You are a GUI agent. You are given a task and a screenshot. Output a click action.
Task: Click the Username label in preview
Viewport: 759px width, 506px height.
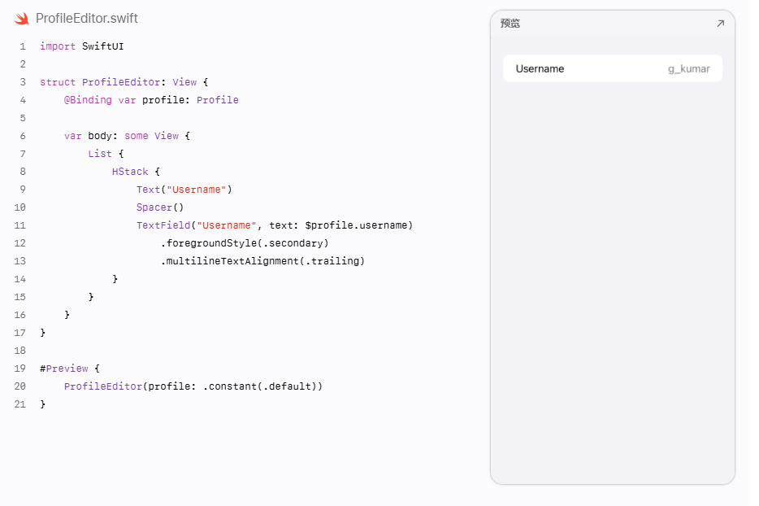pos(540,69)
